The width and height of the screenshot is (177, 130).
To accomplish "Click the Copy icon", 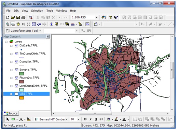I will pos(43,17).
